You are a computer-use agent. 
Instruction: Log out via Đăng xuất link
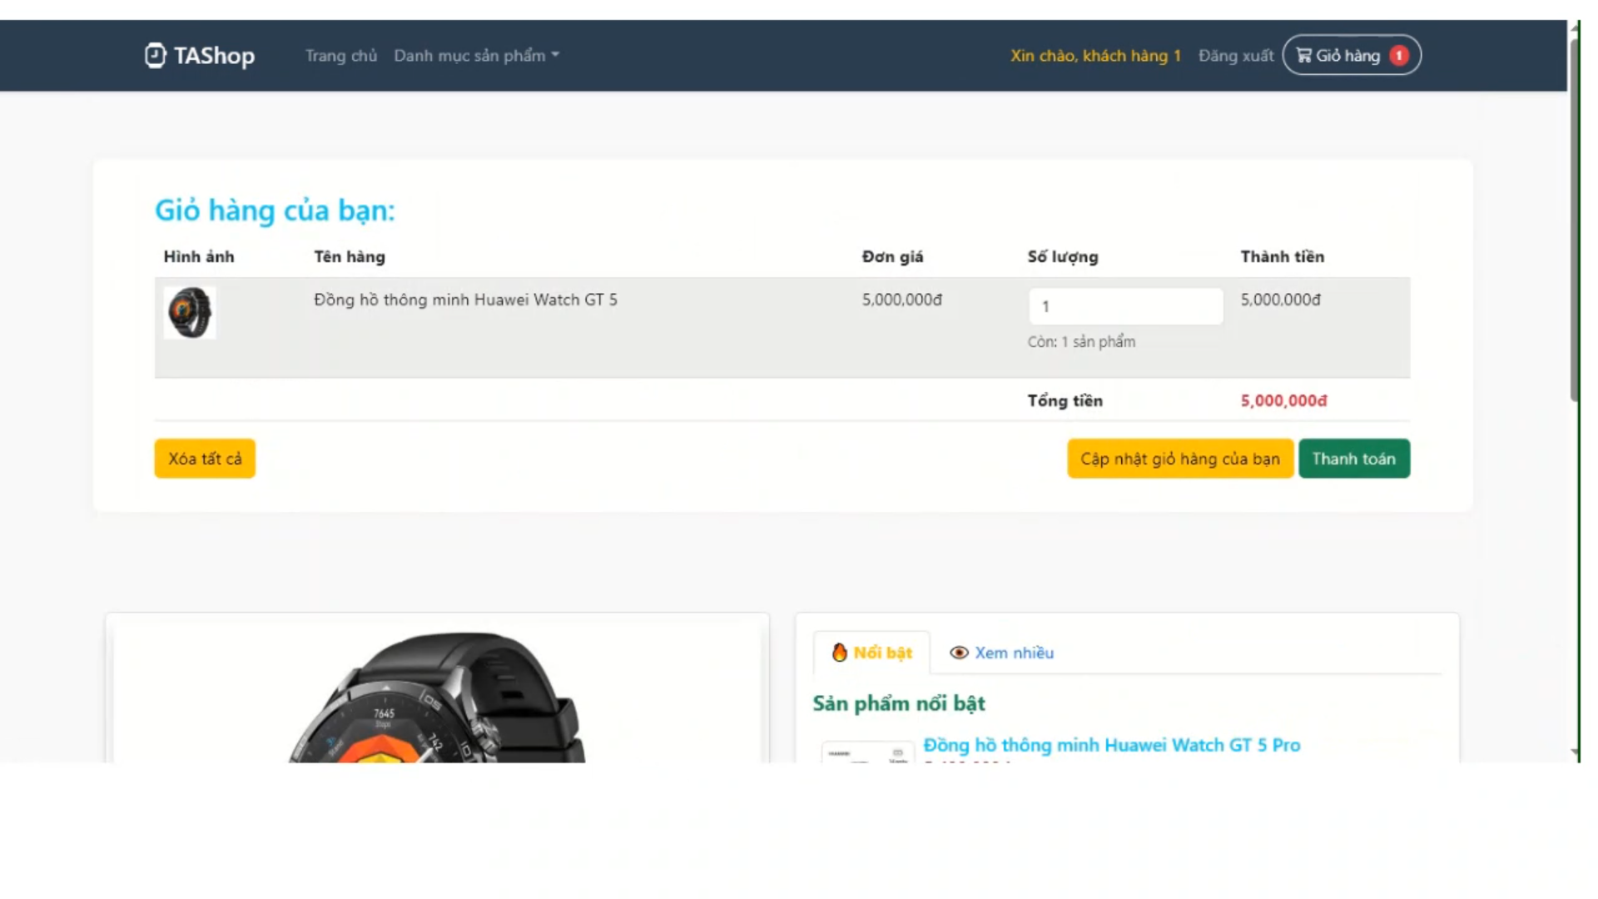pos(1236,56)
